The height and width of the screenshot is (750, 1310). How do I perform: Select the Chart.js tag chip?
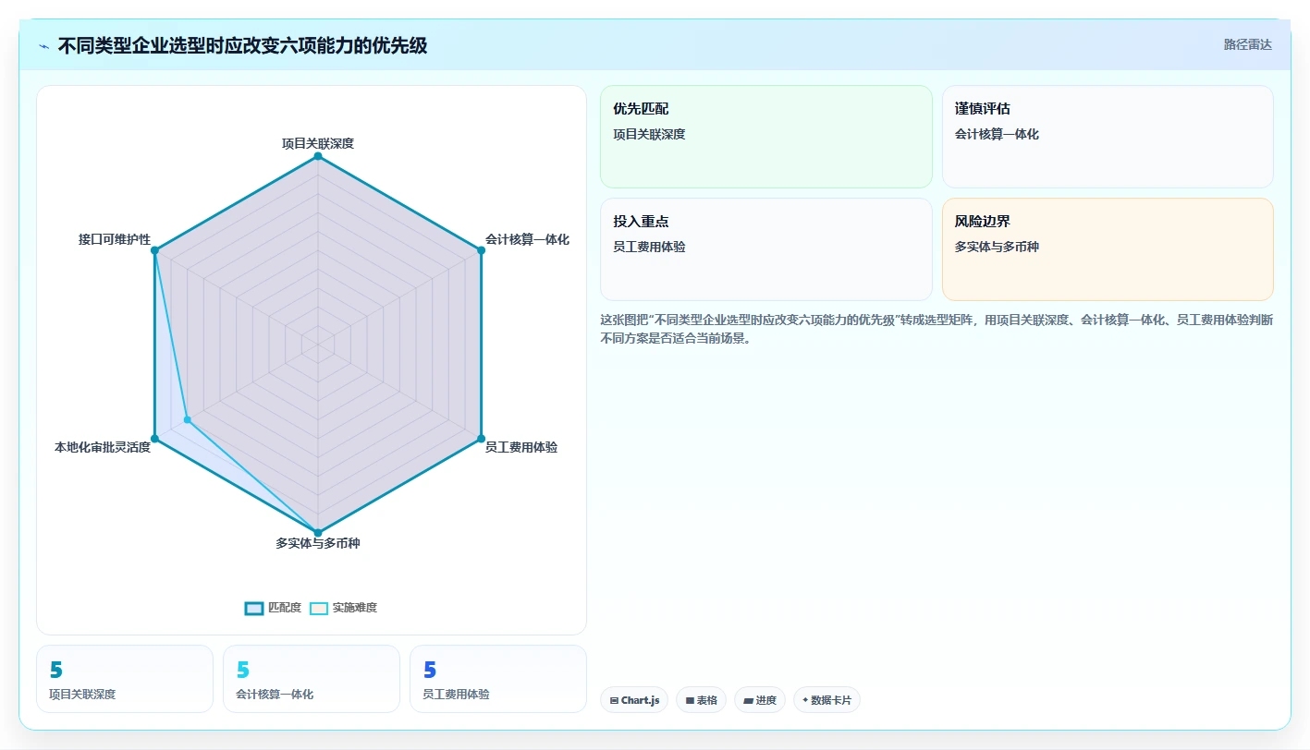(634, 700)
